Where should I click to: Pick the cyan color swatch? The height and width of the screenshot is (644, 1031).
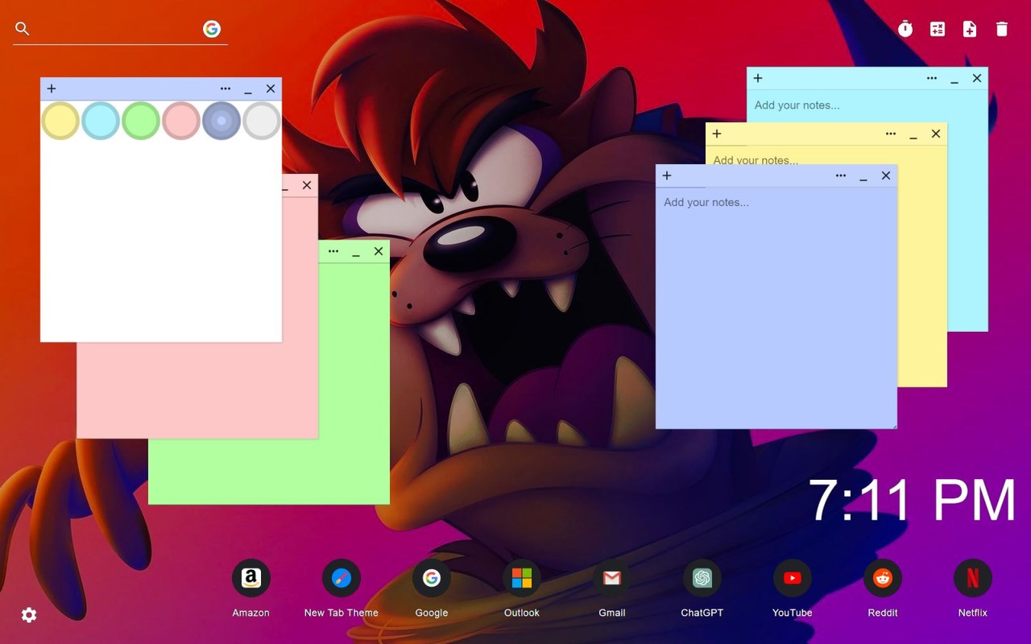tap(101, 121)
